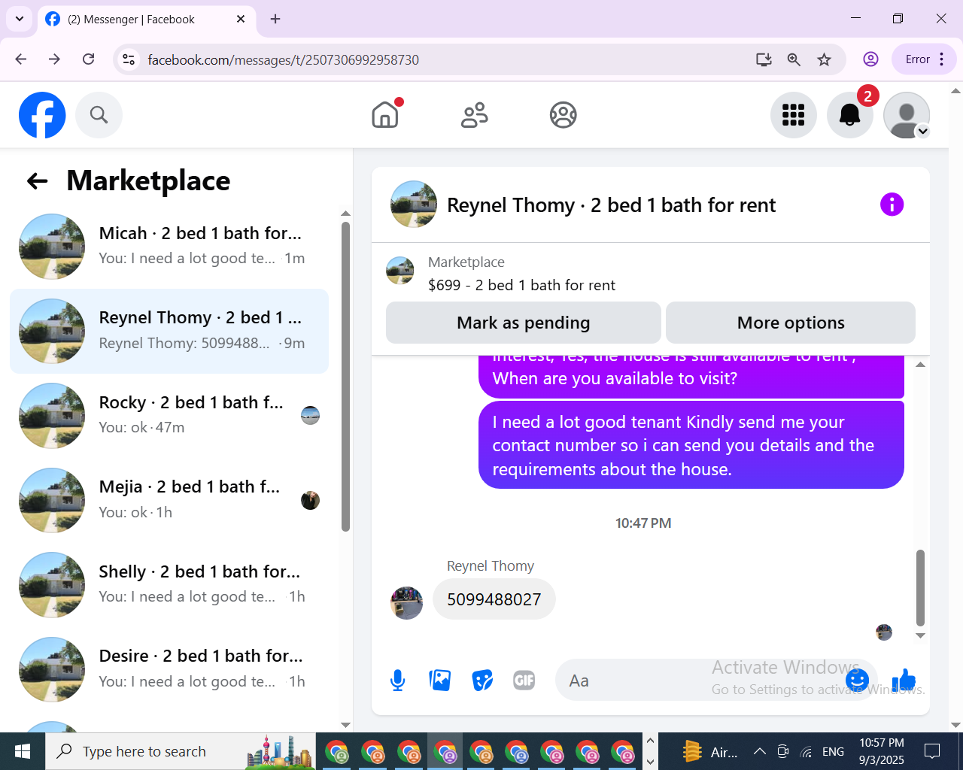Screen dimensions: 963x770
Task: Open a new browser tab
Action: (x=275, y=19)
